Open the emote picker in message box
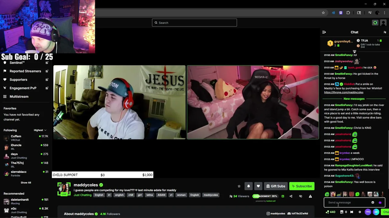 tap(373, 203)
